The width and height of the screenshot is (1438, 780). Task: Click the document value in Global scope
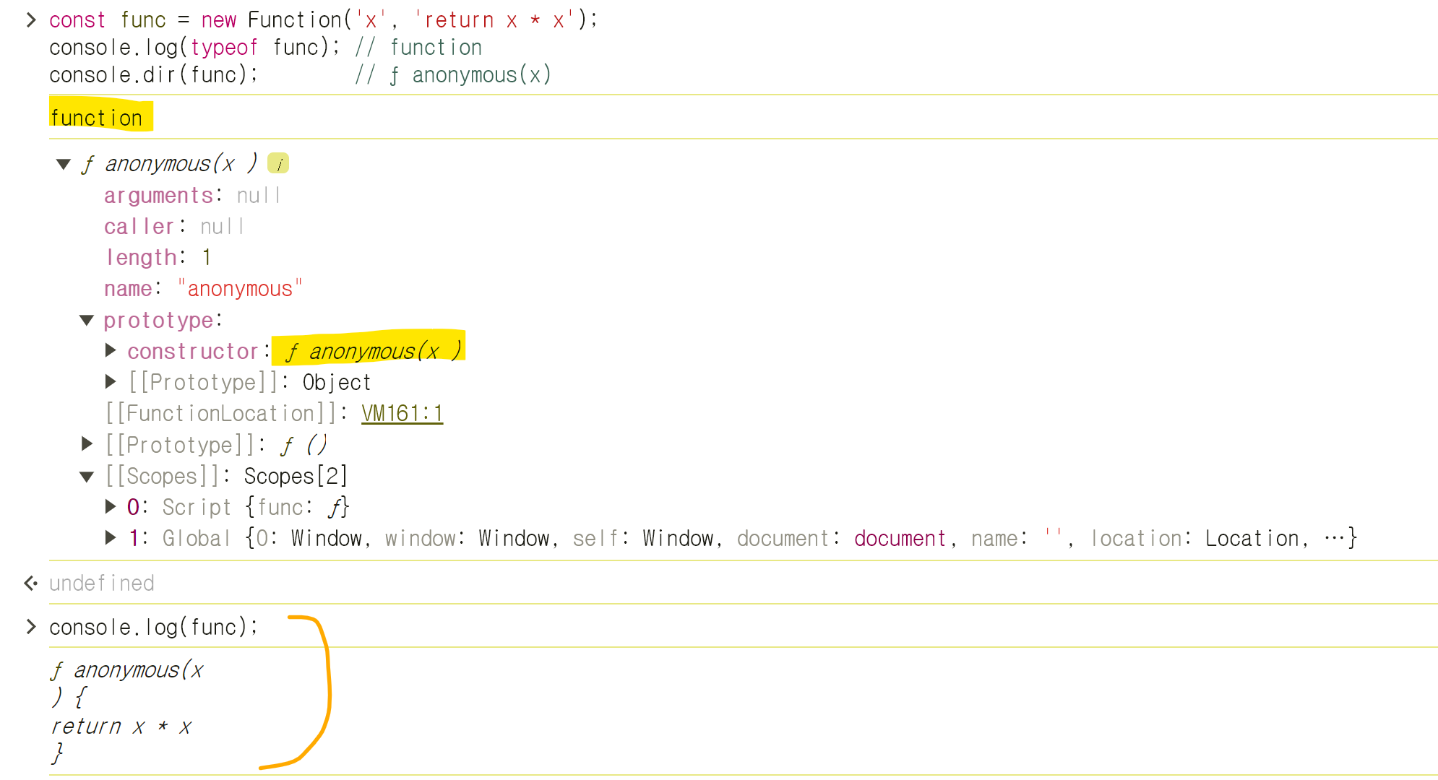900,539
